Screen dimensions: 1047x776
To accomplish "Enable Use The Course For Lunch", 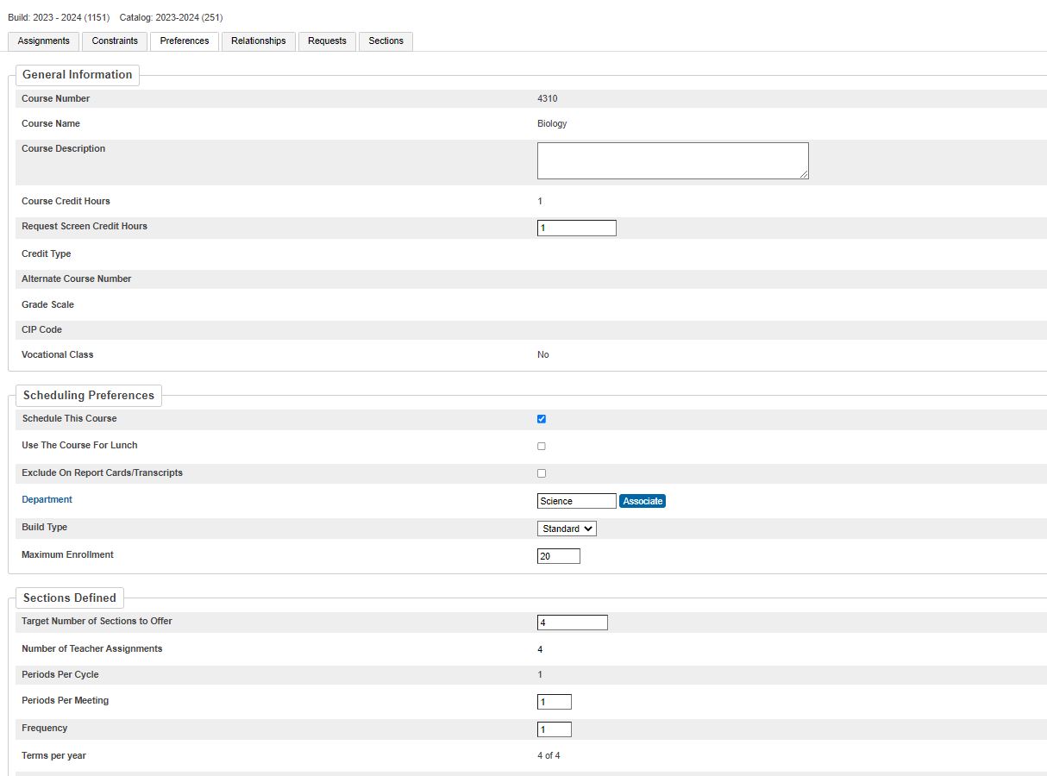I will 542,447.
